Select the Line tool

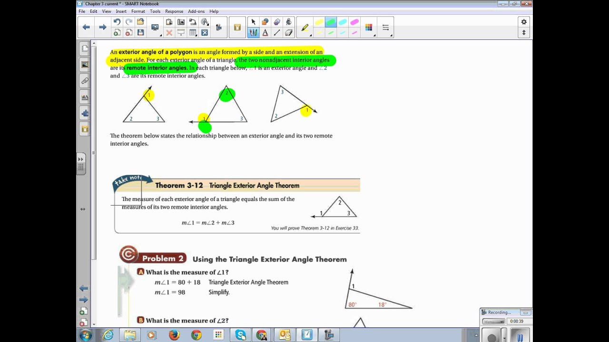pyautogui.click(x=277, y=33)
